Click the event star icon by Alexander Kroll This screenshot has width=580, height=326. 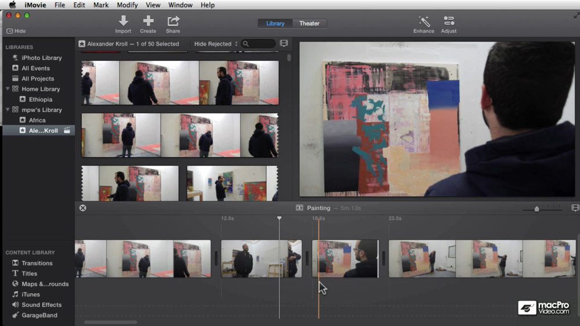82,43
